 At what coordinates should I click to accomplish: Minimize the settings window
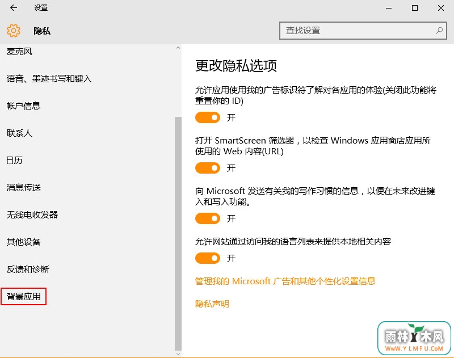pos(389,8)
